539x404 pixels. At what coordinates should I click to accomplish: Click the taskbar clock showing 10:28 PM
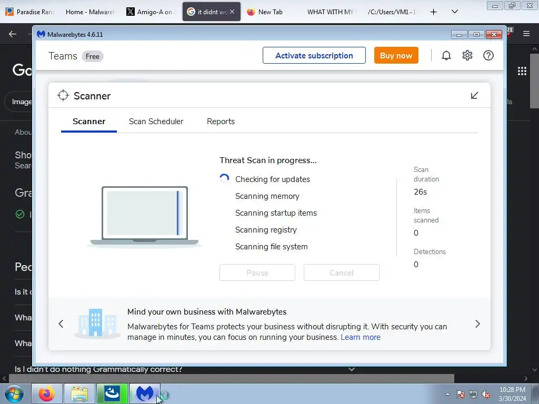coord(512,394)
